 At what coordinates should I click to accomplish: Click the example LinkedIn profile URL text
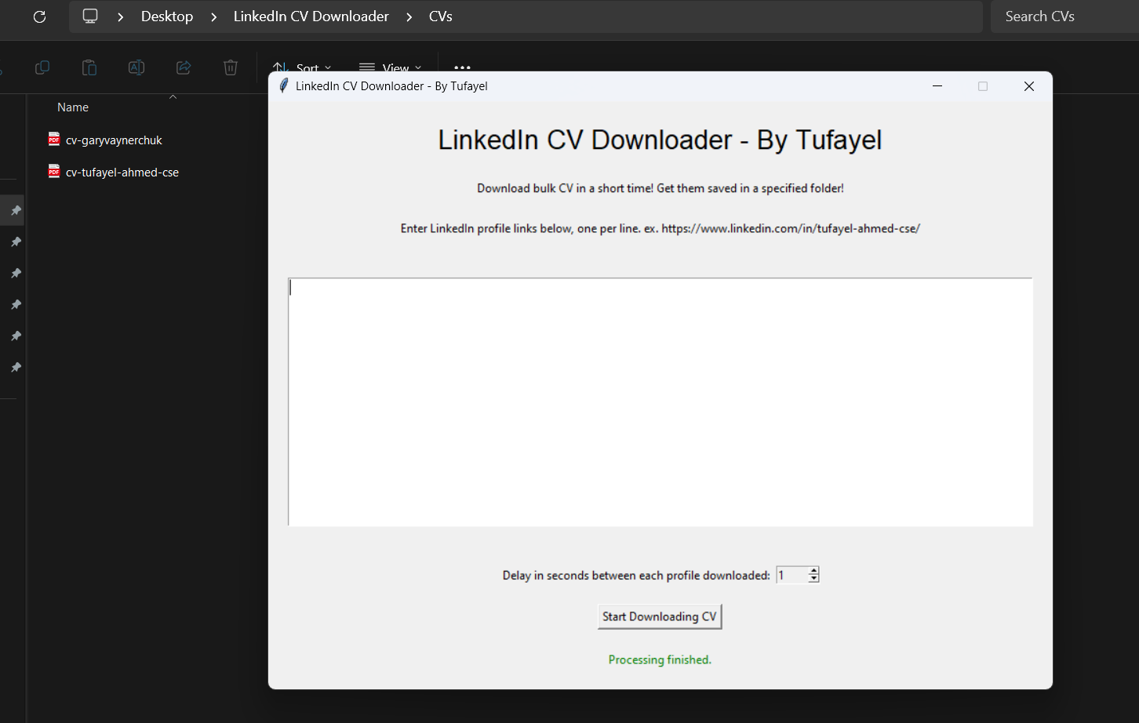[791, 229]
